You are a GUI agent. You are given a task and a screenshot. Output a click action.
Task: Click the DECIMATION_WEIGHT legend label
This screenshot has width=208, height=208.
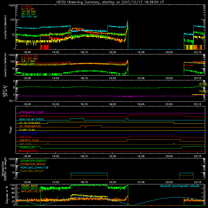33,164
